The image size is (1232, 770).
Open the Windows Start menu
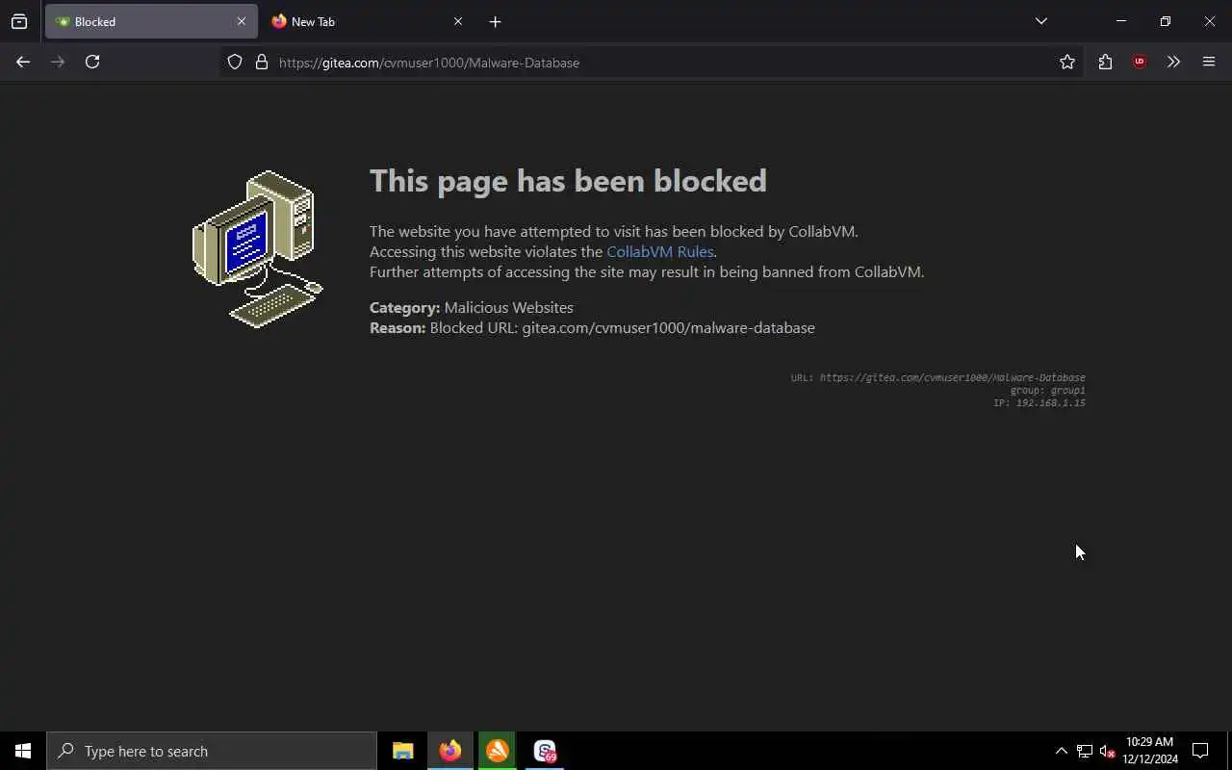23,751
